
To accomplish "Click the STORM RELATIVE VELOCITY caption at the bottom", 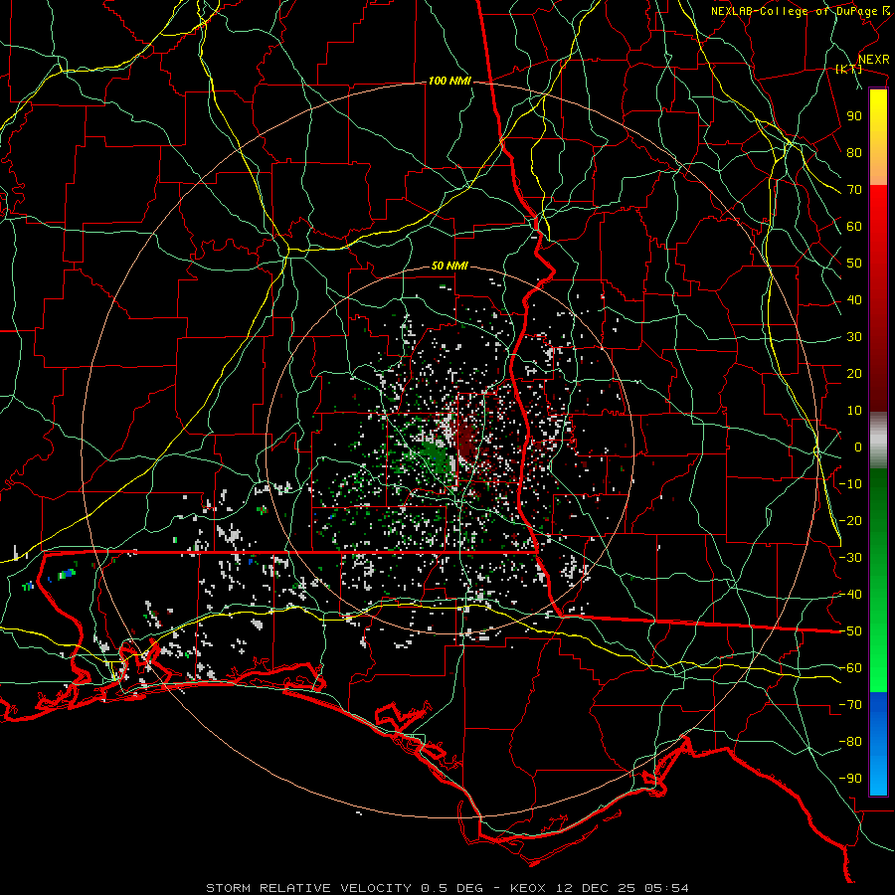I will 447,888.
